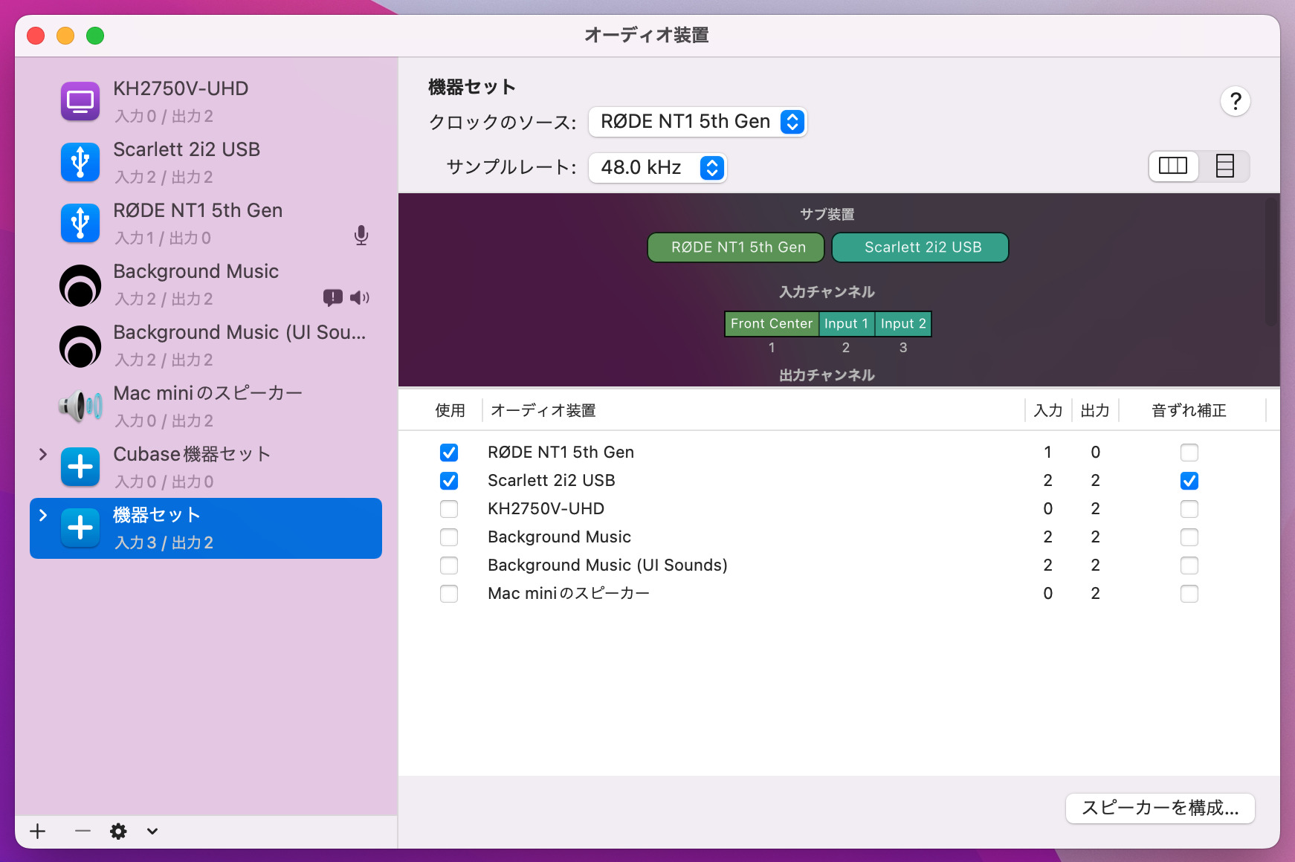Uncheck use for Scarlett 2i2 USB
This screenshot has height=862, width=1295.
pos(449,481)
